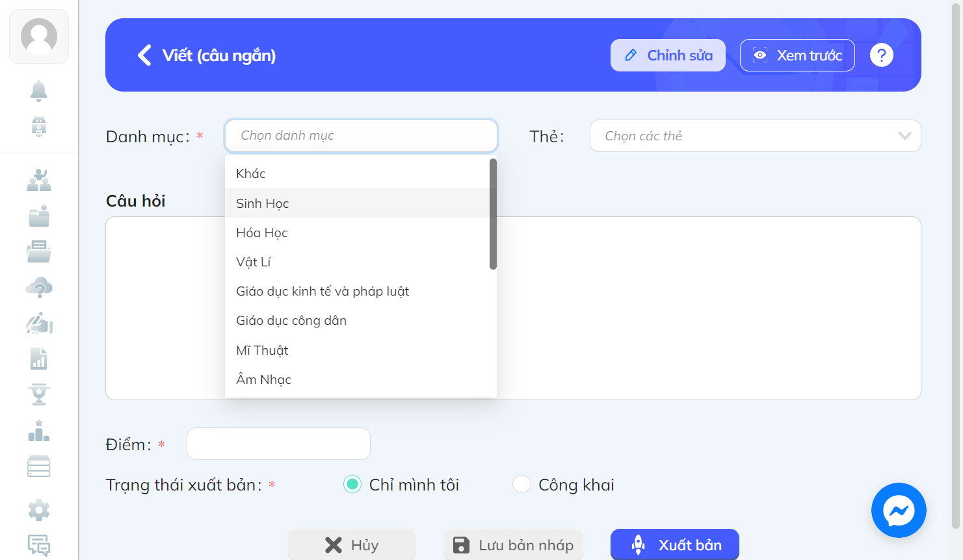
Task: Choose "Vật Lí" from the category list
Action: [357, 262]
